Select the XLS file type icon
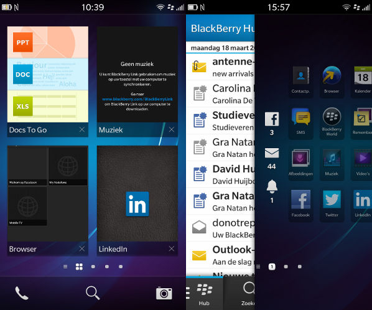Screen dimensions: 372x310 (23, 106)
